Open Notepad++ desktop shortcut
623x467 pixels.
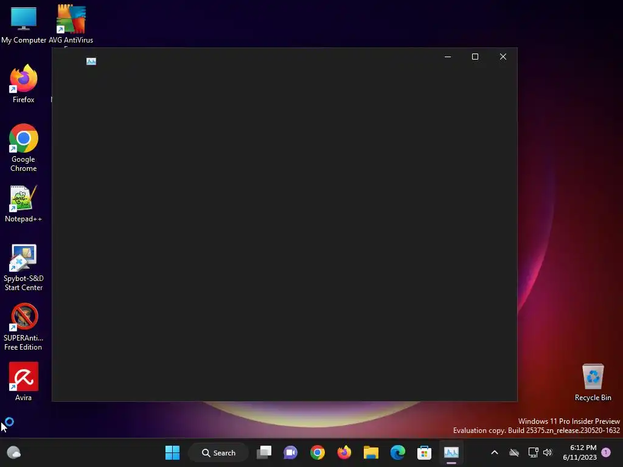[x=24, y=204]
